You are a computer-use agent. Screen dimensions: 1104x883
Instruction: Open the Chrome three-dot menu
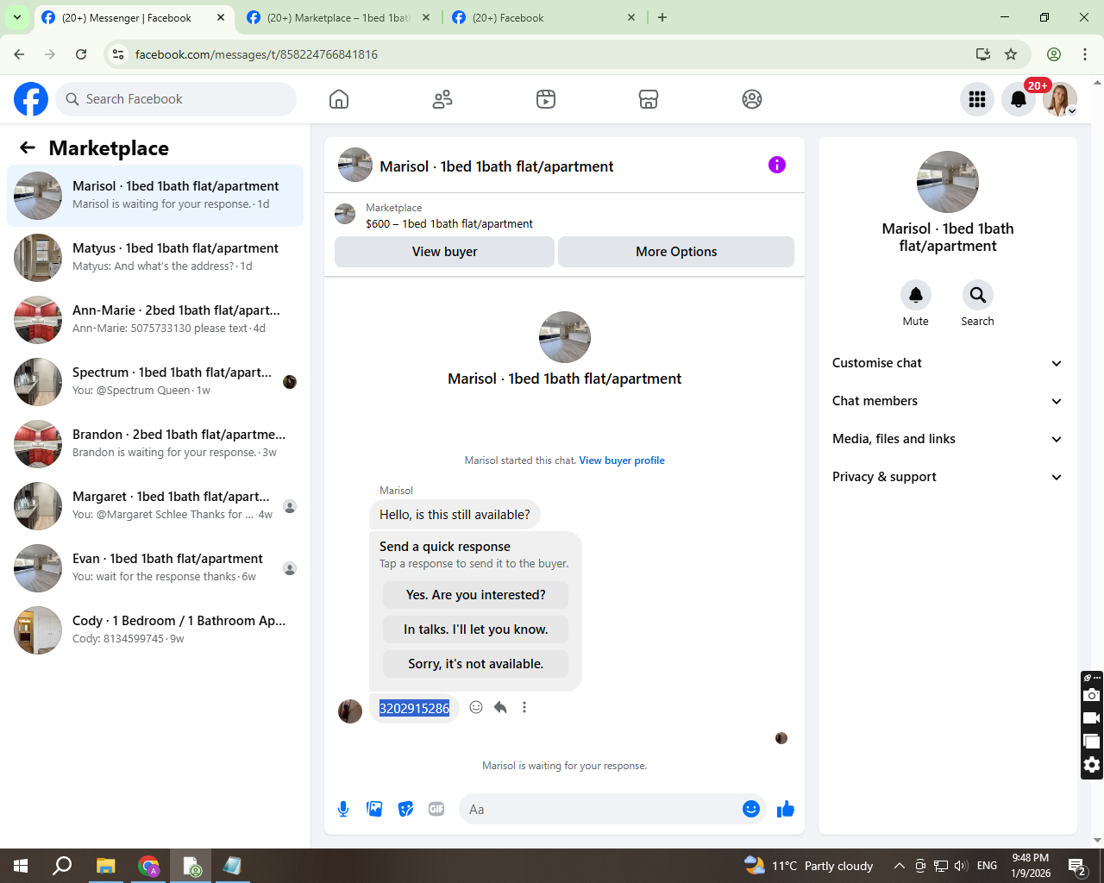(x=1085, y=54)
